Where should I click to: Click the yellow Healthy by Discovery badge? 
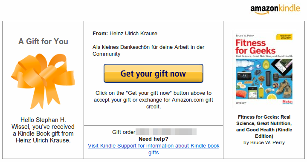284,37
